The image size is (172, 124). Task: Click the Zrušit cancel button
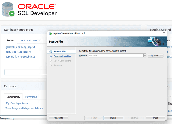[x=155, y=118]
